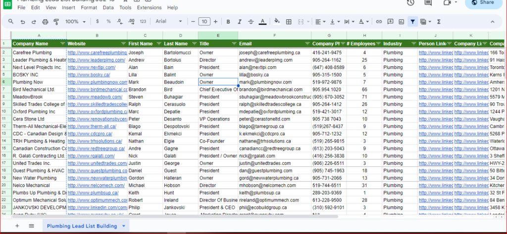The width and height of the screenshot is (507, 234).
Task: Click the Share button
Action: [x=483, y=2]
